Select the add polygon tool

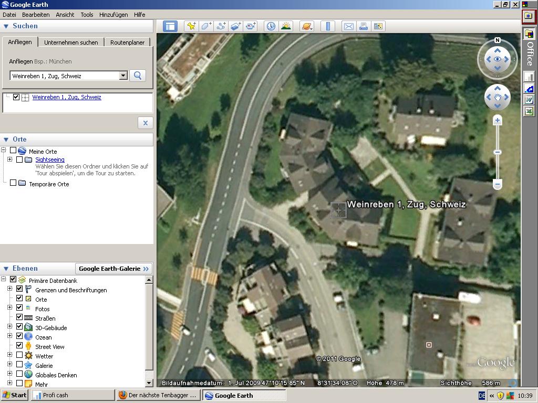click(206, 26)
